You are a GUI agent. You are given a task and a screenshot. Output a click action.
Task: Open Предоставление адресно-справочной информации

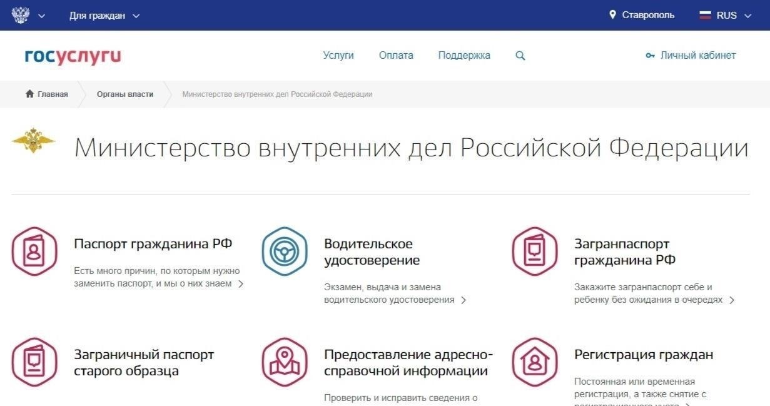[x=408, y=363]
